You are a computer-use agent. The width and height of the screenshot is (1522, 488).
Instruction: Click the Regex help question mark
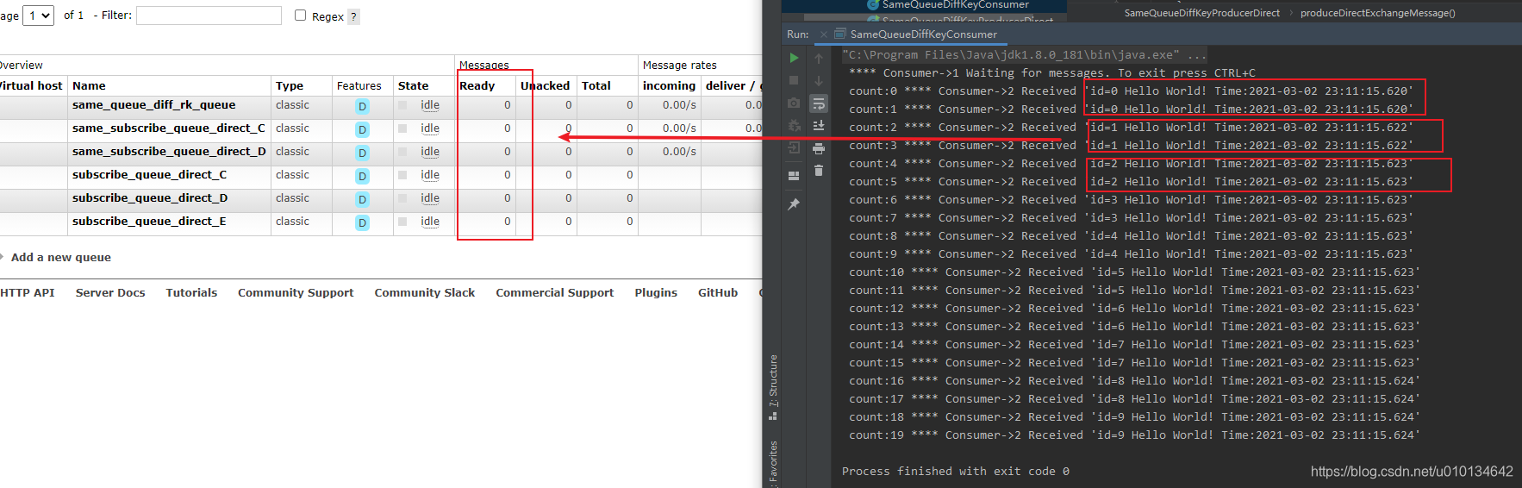coord(353,16)
